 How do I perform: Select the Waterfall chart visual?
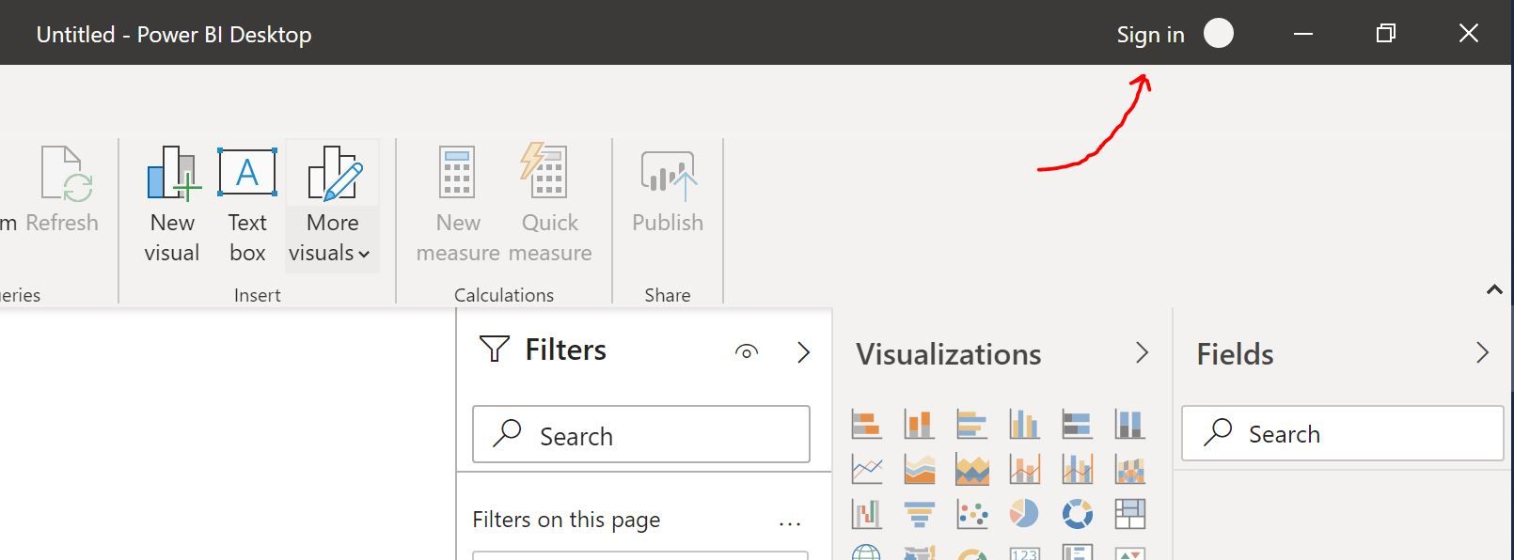[867, 514]
